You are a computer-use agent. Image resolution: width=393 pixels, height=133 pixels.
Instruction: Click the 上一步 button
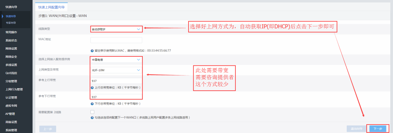click(x=47, y=129)
